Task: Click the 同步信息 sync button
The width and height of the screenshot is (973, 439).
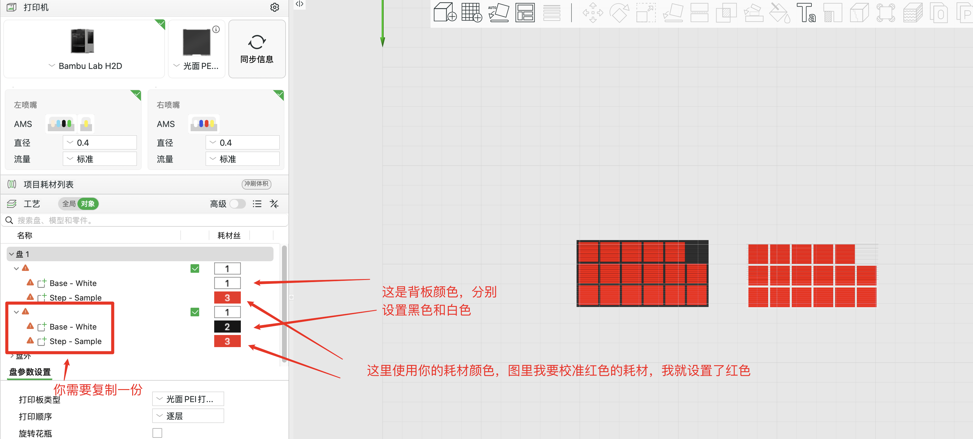Action: coord(257,49)
